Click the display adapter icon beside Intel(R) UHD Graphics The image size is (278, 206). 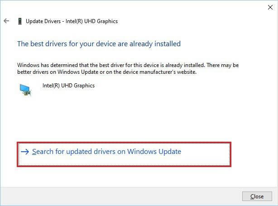[x=25, y=90]
